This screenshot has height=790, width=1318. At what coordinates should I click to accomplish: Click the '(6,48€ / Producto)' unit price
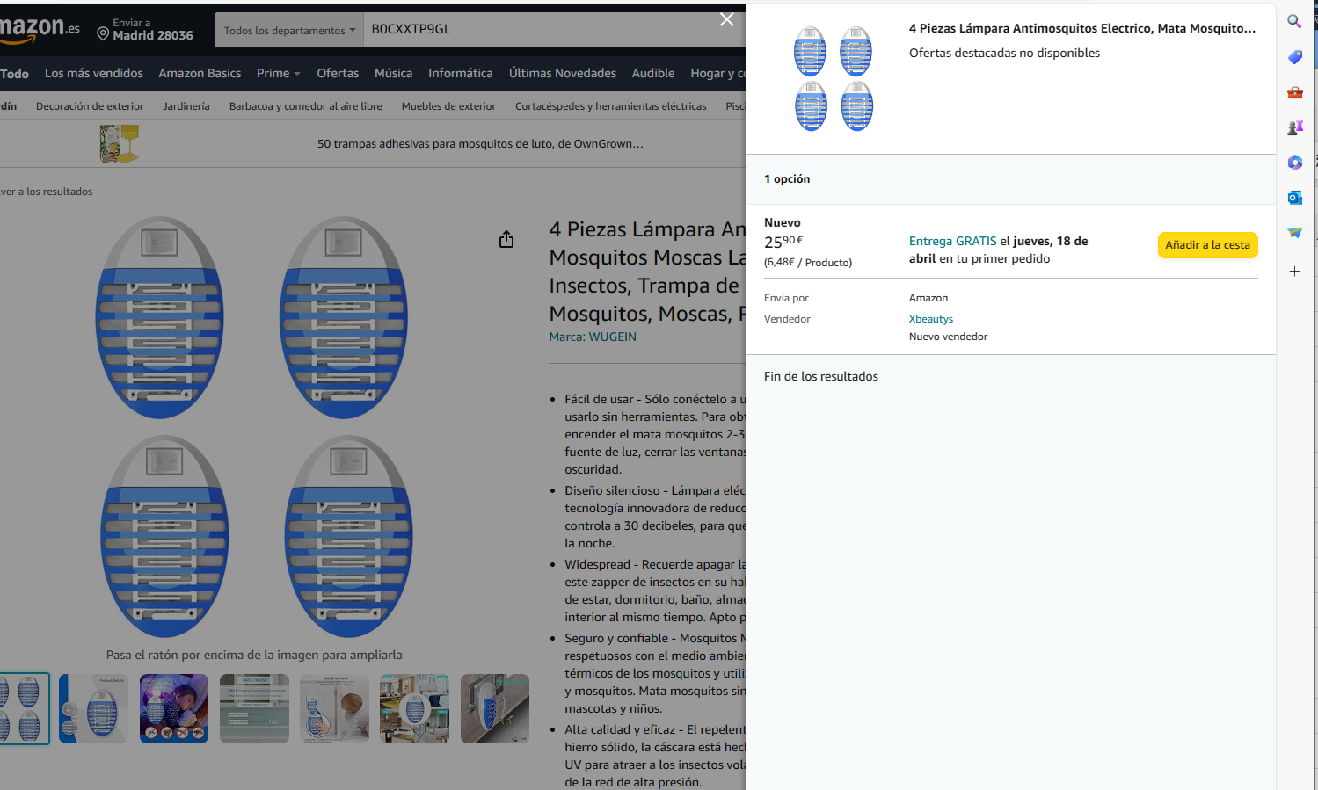(x=808, y=262)
